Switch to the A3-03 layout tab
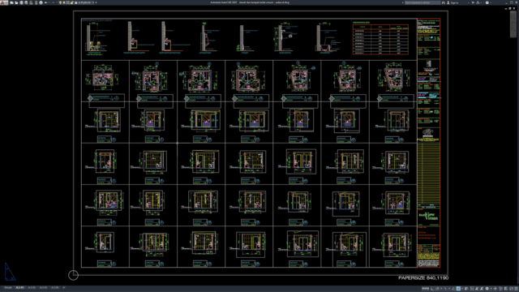The image size is (519, 292). click(x=43, y=288)
